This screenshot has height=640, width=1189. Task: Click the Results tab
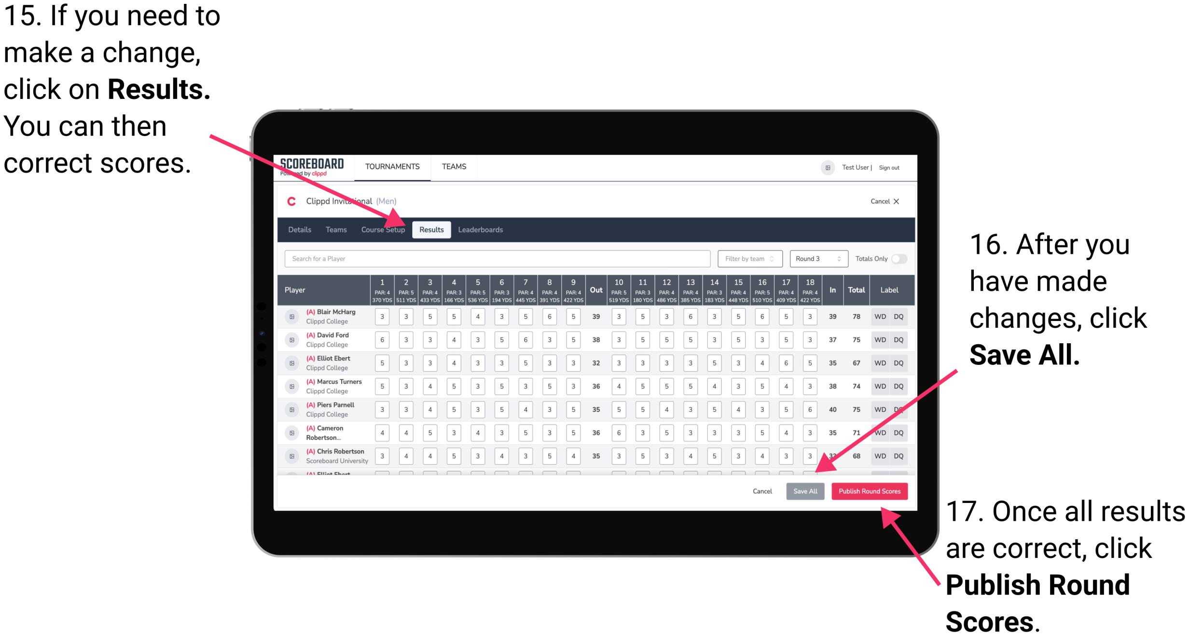[x=432, y=229]
